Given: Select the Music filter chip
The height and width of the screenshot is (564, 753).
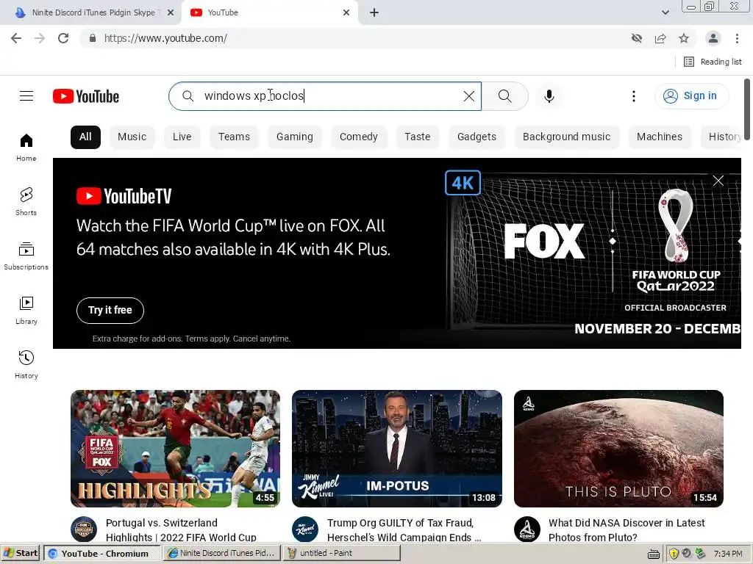Looking at the screenshot, I should [x=132, y=137].
